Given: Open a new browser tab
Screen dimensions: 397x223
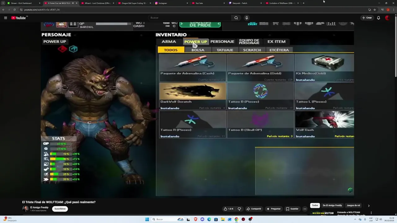Looking at the screenshot, I should 303,3.
